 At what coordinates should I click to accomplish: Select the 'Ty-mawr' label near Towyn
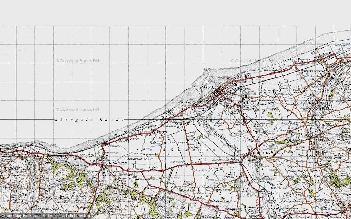tap(146, 135)
